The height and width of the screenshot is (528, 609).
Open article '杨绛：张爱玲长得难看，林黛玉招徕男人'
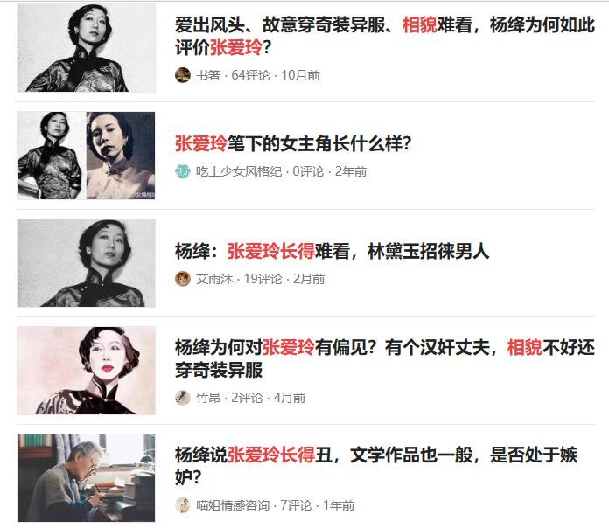pyautogui.click(x=332, y=251)
